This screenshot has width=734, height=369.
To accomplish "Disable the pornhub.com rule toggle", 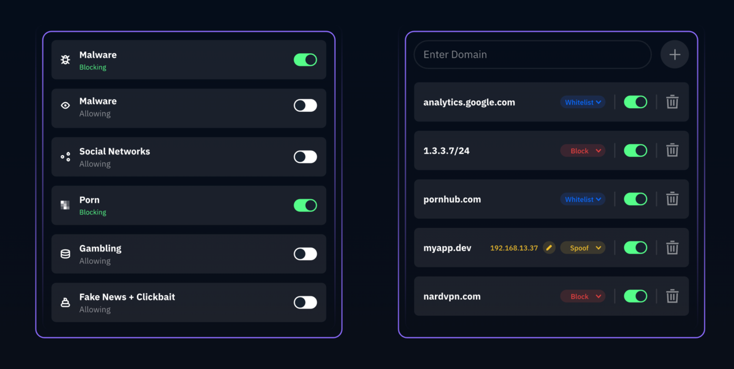I will (636, 199).
